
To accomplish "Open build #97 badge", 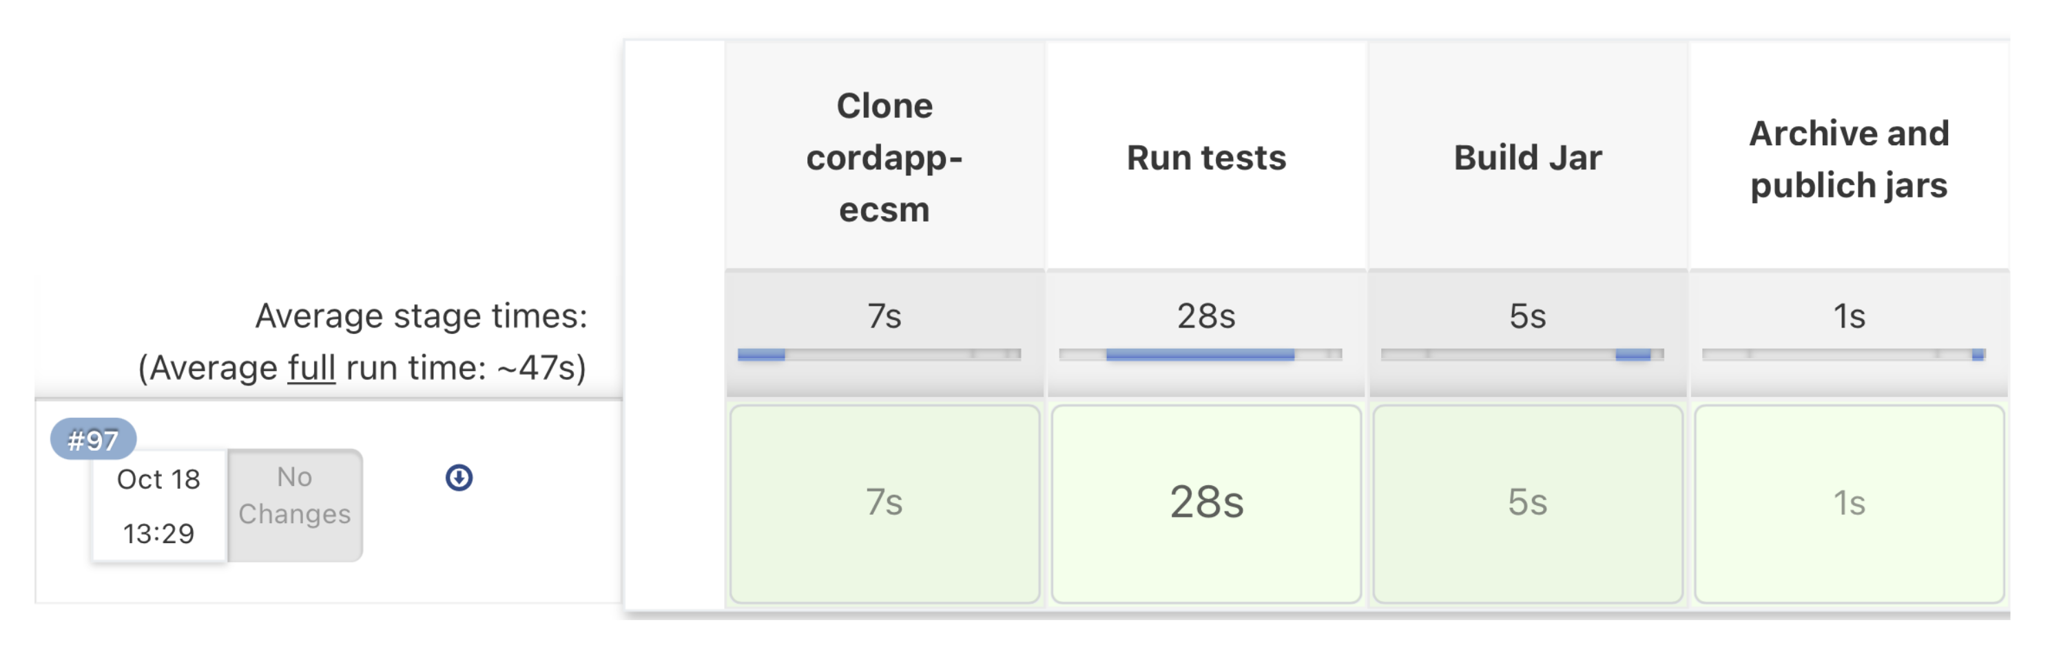I will point(93,438).
